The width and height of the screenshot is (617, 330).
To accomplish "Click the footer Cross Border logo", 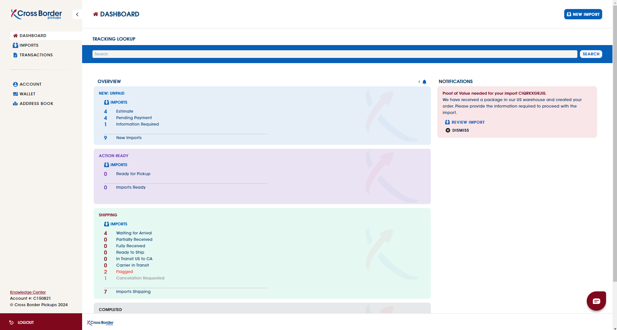I will click(x=100, y=323).
